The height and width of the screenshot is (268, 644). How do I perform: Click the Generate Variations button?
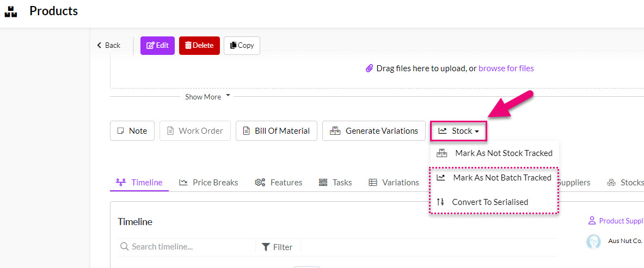click(374, 131)
